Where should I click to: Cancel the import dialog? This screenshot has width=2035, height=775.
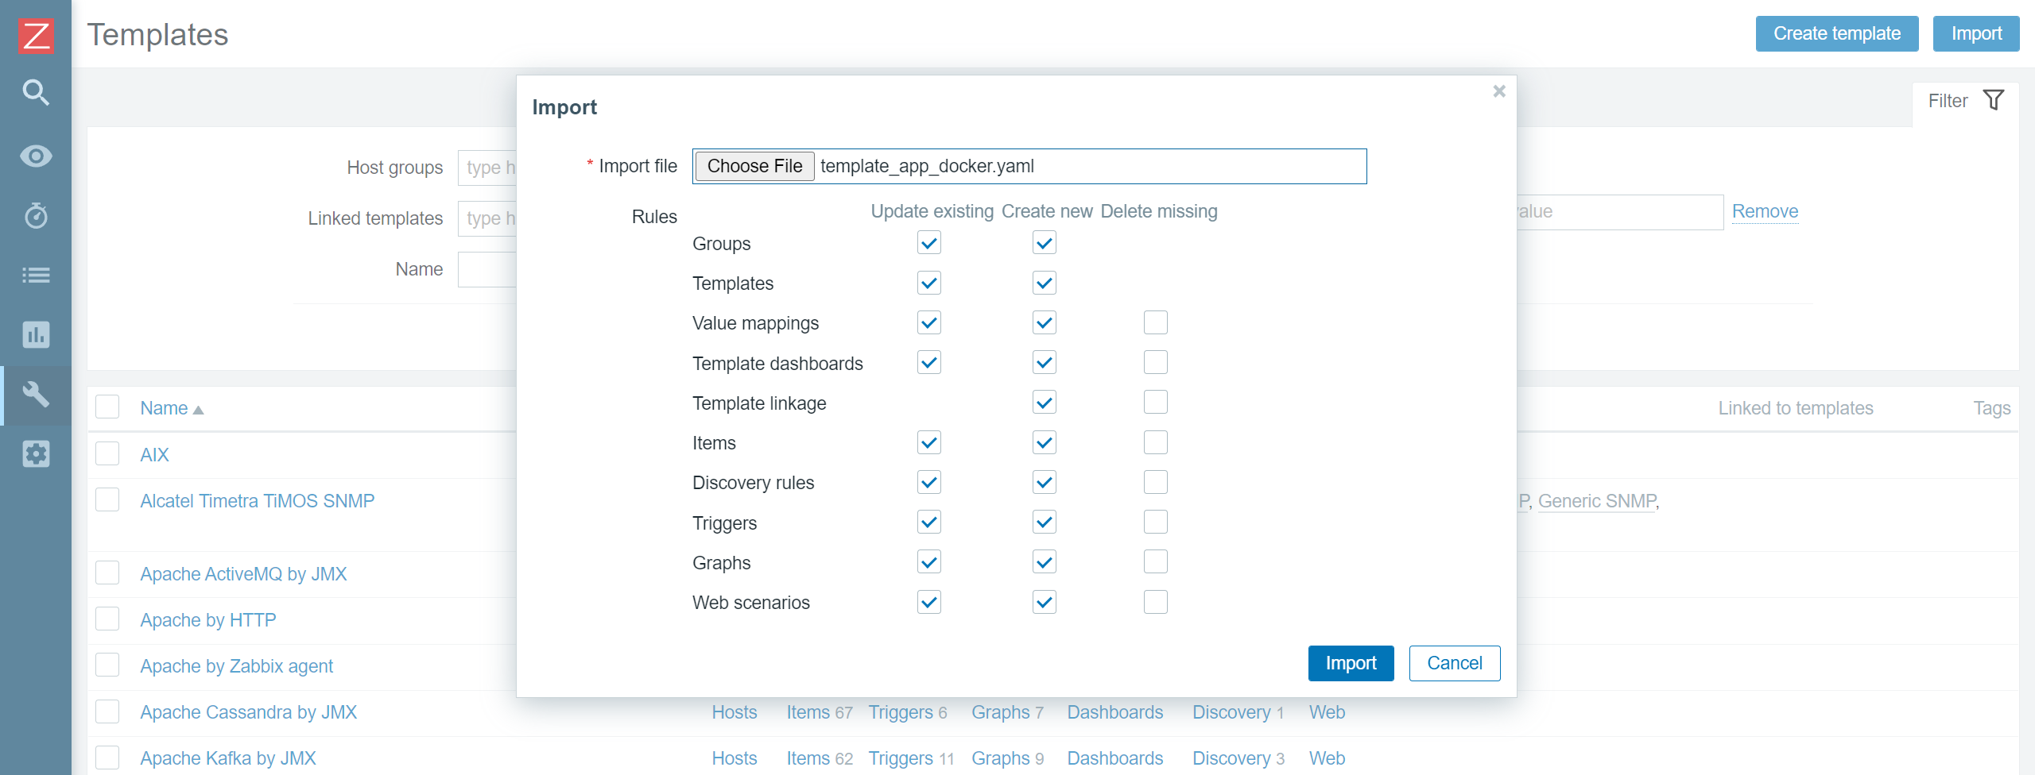pyautogui.click(x=1455, y=663)
